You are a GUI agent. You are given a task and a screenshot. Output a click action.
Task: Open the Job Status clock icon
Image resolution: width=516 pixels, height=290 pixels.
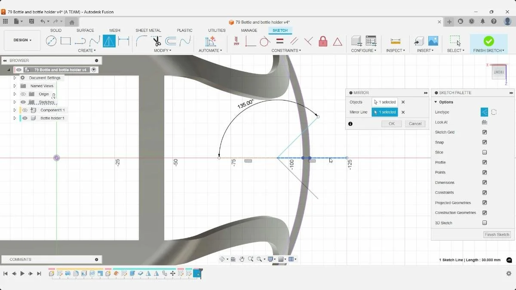(x=472, y=21)
